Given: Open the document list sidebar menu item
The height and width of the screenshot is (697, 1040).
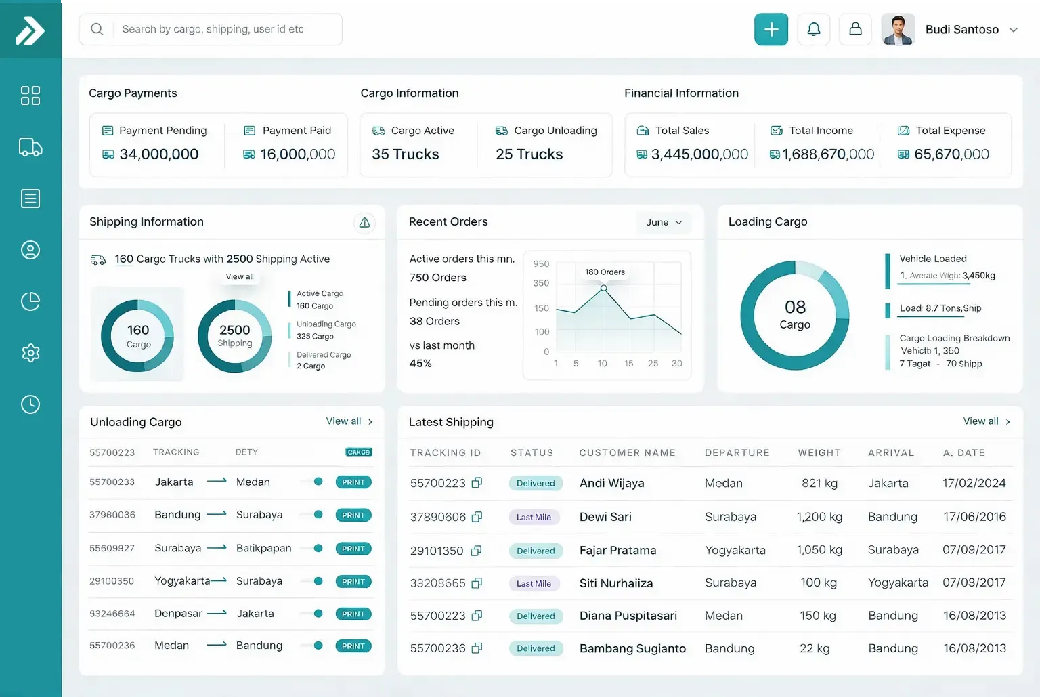Looking at the screenshot, I should pos(30,198).
